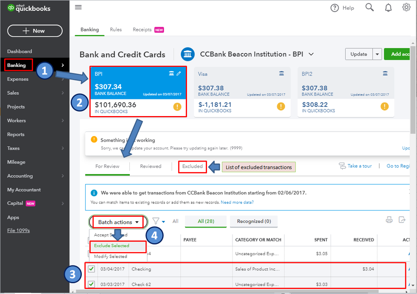The height and width of the screenshot is (294, 417).
Task: Open Projects in the sidebar
Action: (16, 106)
